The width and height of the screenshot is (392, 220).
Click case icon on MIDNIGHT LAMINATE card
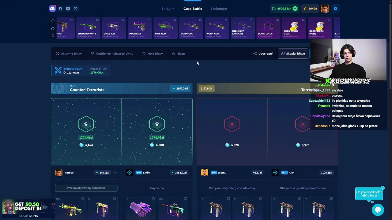pos(252,20)
